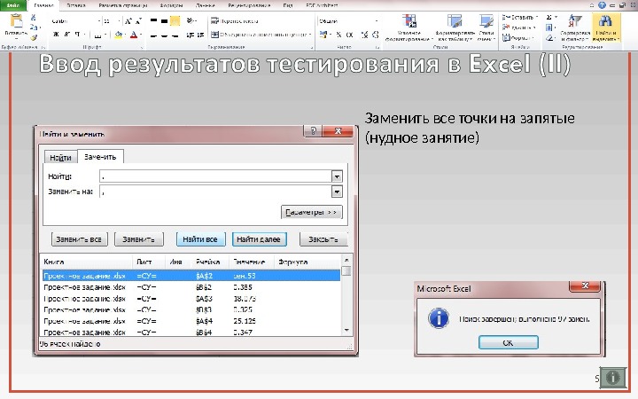
Task: Open the borders icon in font group
Action: [x=97, y=35]
